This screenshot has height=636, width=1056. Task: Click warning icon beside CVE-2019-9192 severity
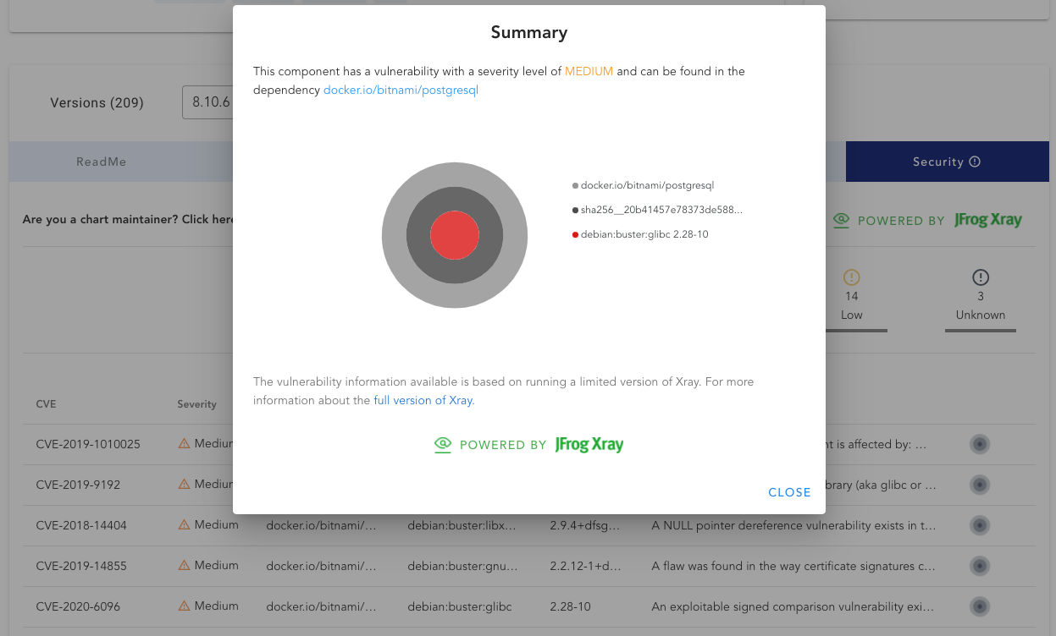coord(184,484)
